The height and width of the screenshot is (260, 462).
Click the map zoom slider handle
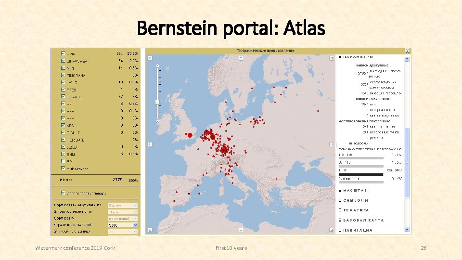[157, 102]
